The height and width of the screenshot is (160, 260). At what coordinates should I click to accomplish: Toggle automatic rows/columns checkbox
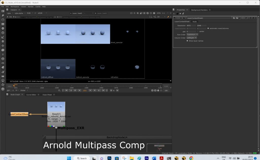coord(208,28)
